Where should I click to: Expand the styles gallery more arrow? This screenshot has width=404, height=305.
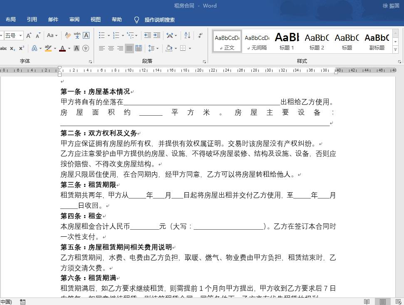396,50
